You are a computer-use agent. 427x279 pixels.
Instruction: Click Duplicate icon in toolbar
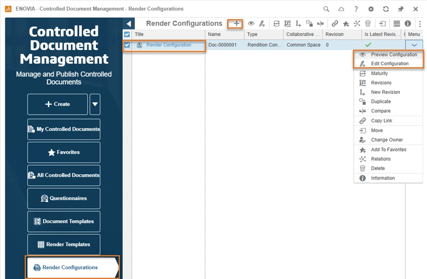click(x=310, y=24)
